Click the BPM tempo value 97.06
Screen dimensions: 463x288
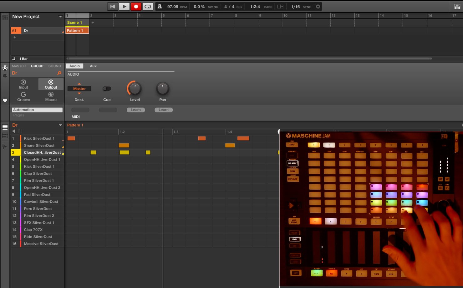[x=173, y=7]
